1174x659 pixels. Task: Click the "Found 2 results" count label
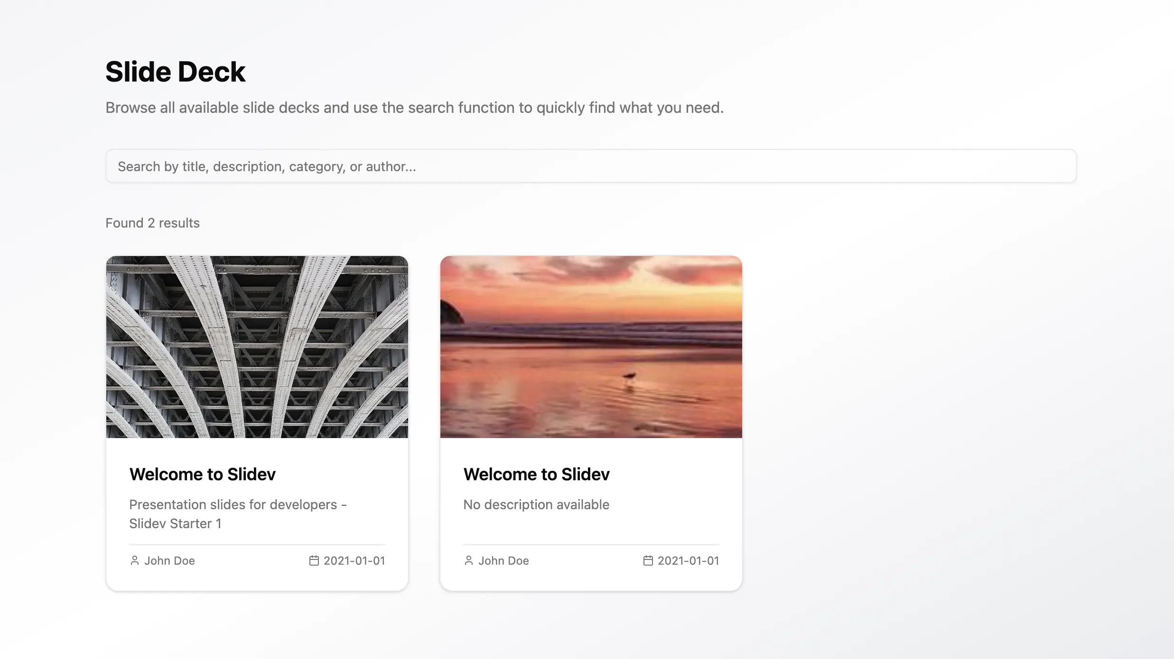tap(152, 223)
